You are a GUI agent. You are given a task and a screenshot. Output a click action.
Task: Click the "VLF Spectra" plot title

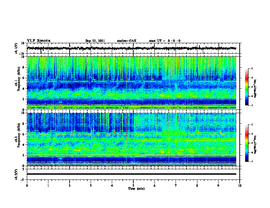39,40
